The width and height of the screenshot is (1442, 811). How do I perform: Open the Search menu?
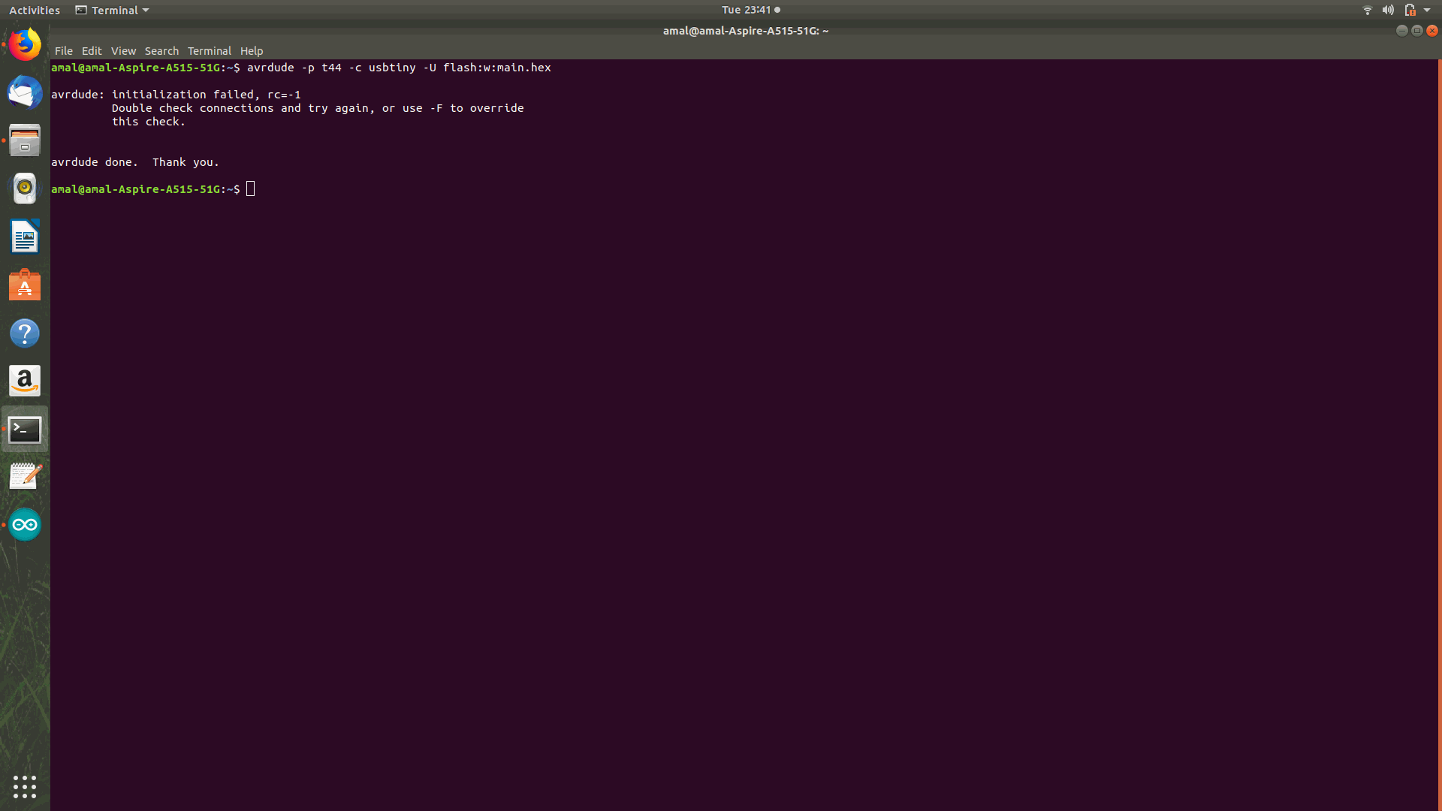pyautogui.click(x=161, y=51)
